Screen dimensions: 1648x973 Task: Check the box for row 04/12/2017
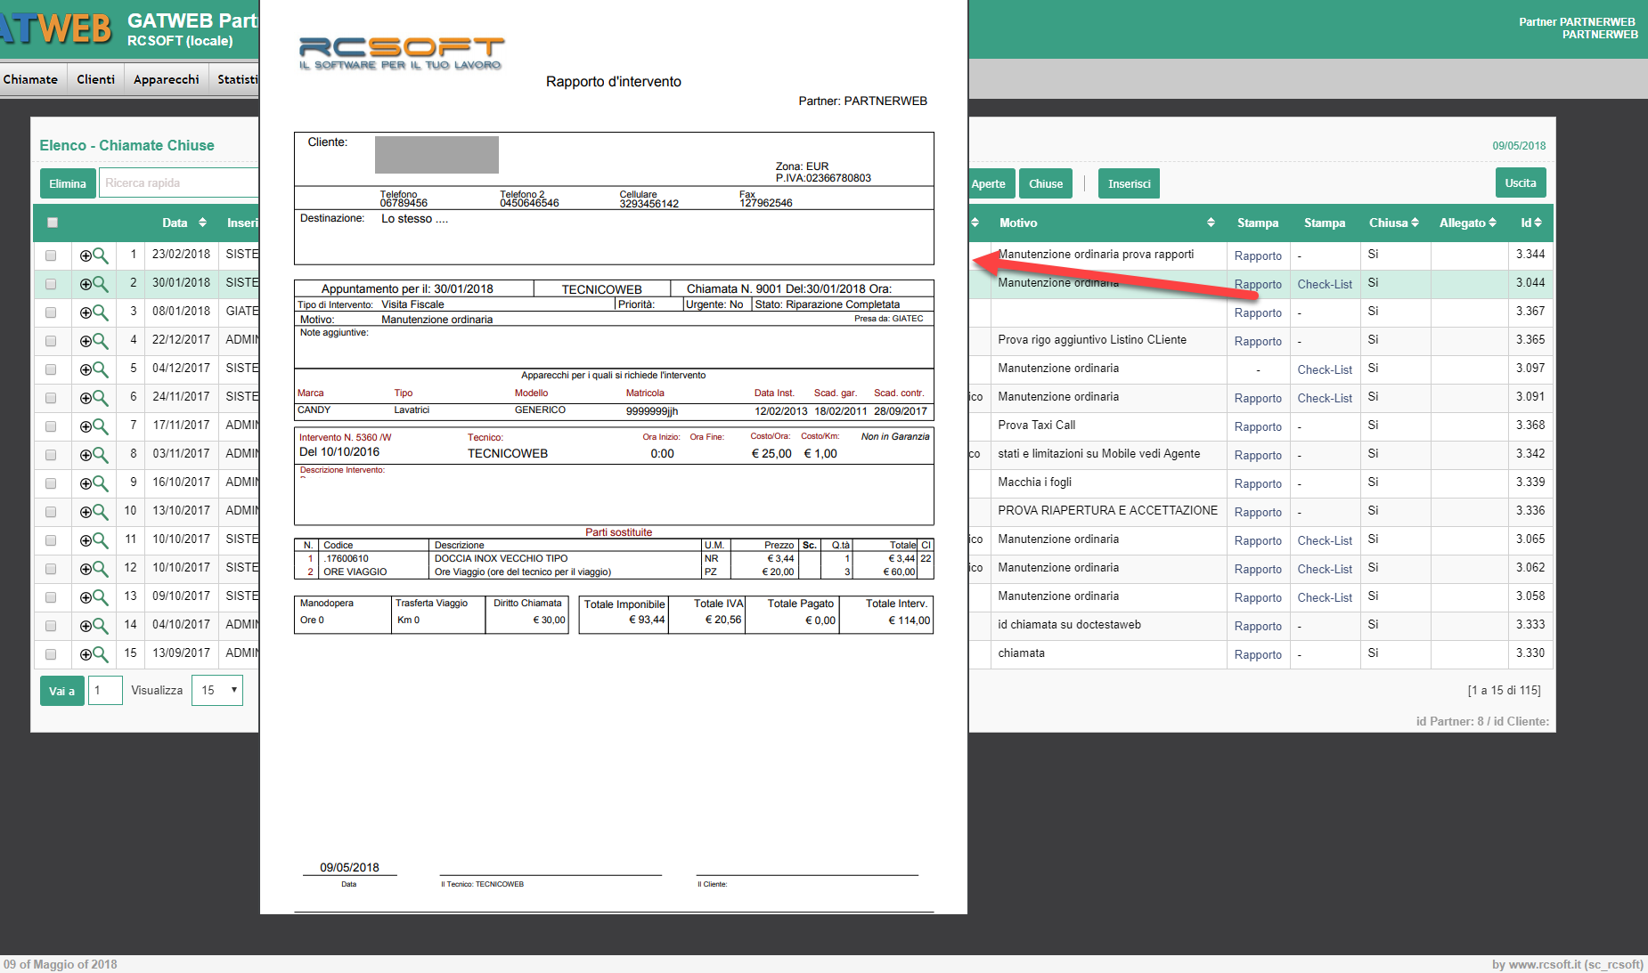click(x=51, y=369)
